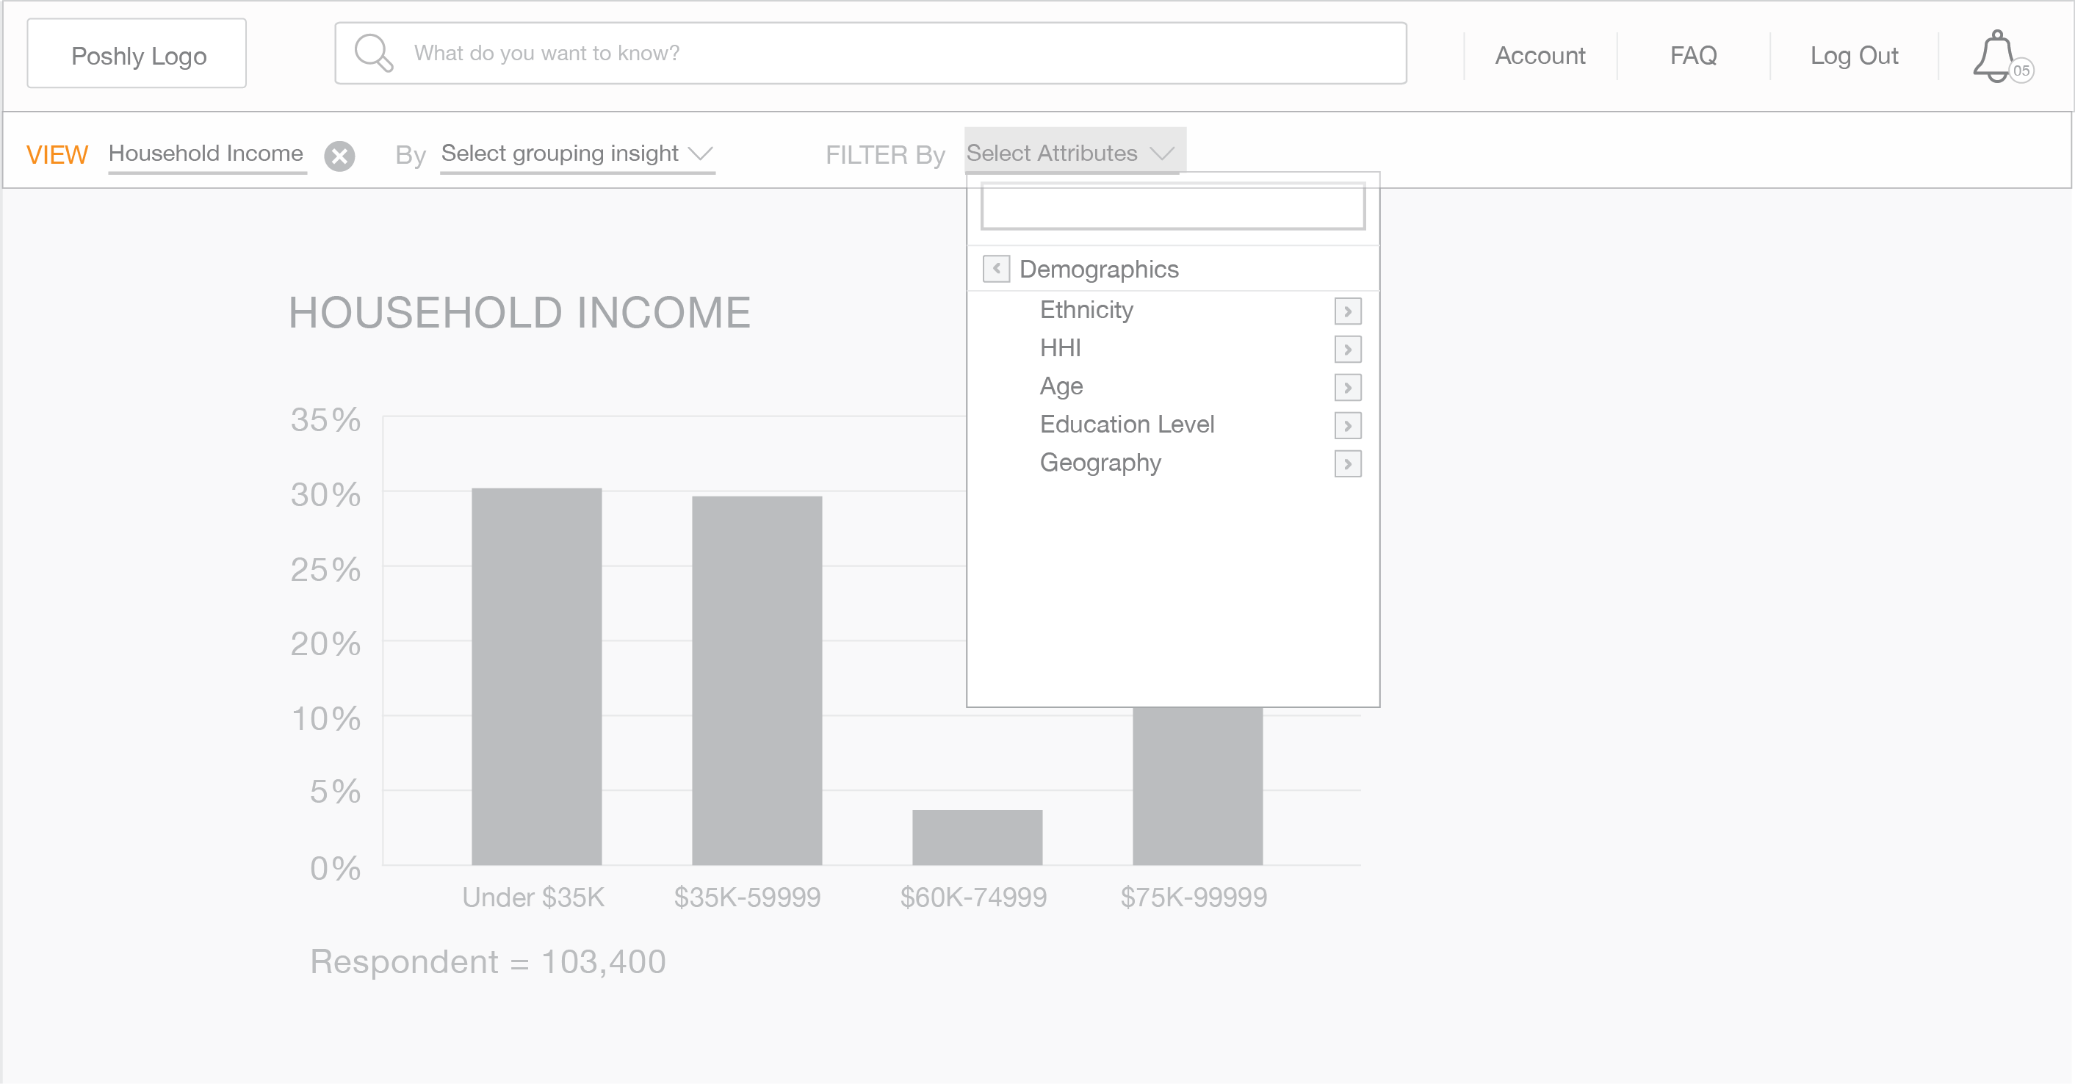Image resolution: width=2075 pixels, height=1084 pixels.
Task: Click the FILTER By label
Action: (884, 155)
